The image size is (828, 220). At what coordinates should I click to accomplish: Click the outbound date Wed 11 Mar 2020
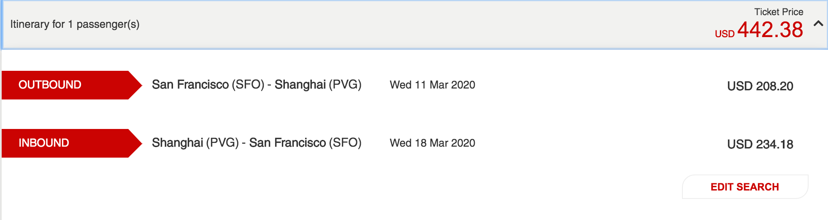click(432, 85)
